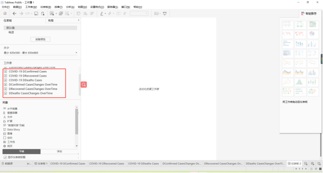Select DRecovered CasesChanges OverTime in sheets list
The height and width of the screenshot is (173, 323).
pos(33,89)
